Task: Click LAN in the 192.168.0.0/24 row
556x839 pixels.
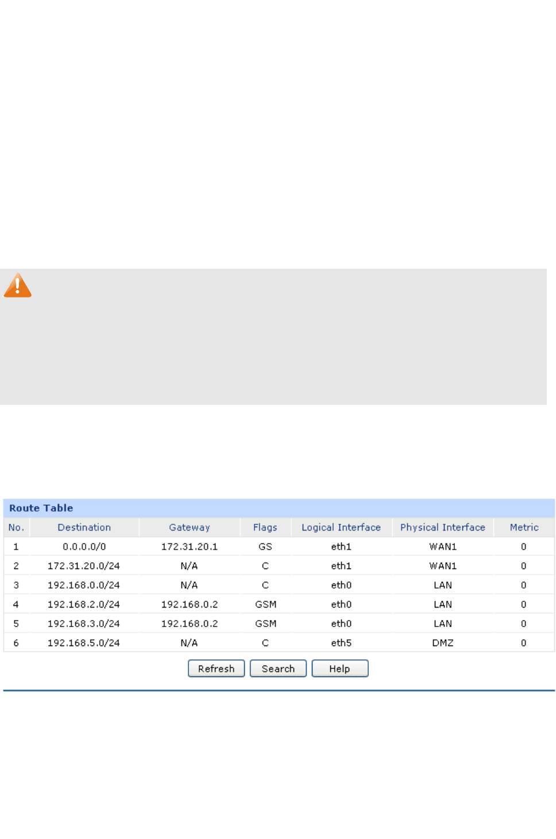Action: 443,585
